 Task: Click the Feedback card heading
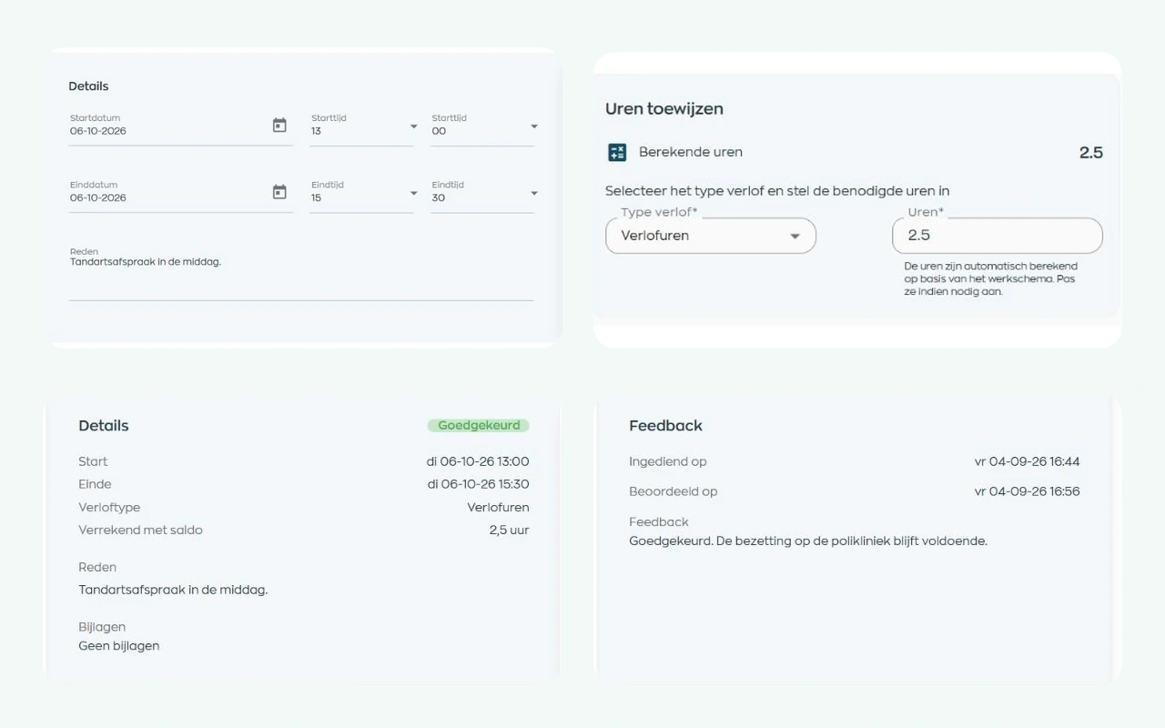click(x=665, y=426)
